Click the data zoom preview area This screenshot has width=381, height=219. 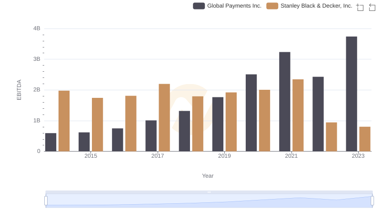209,200
